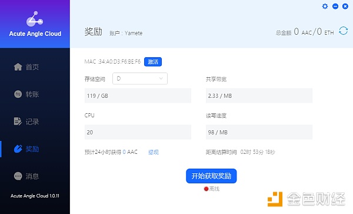Open settings via the gear icon

(x=325, y=6)
